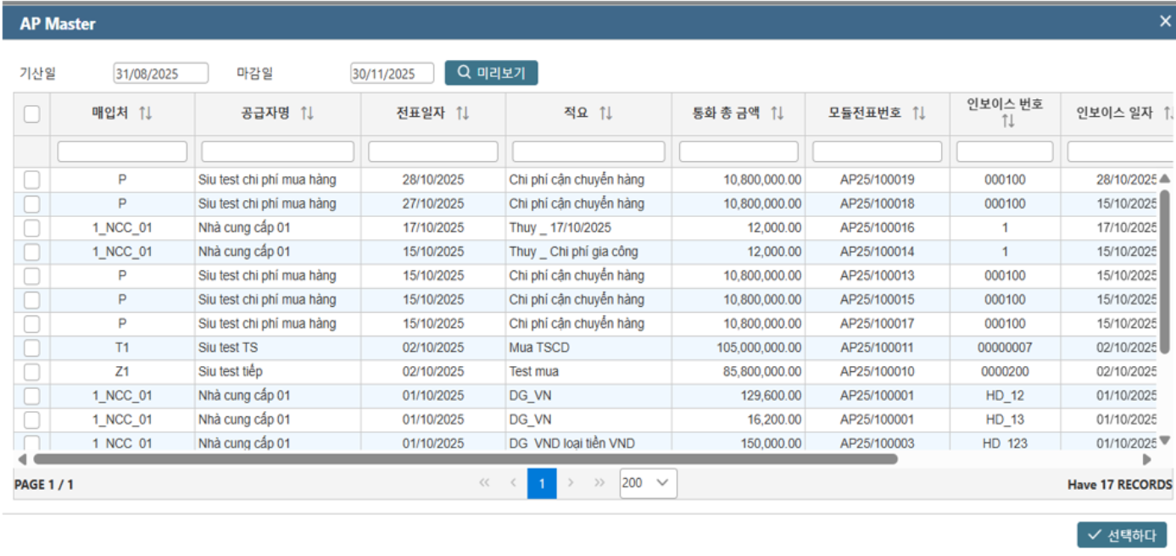Screen dimensions: 1176x556
Task: Click the 미리보기 search button
Action: point(491,73)
